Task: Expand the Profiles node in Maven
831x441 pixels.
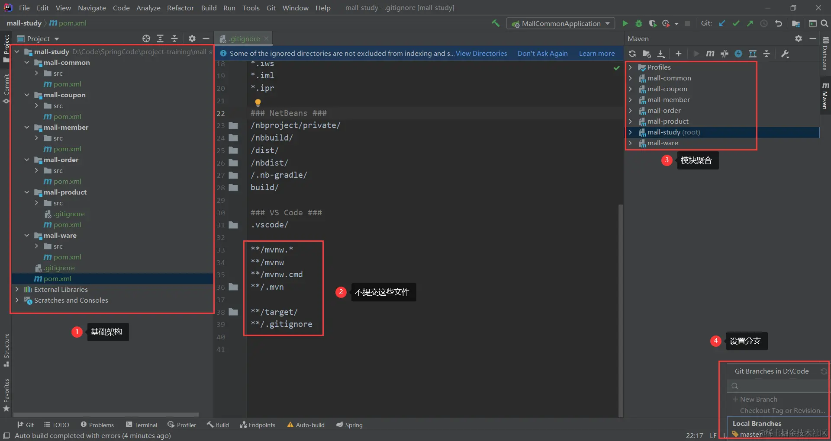Action: [631, 67]
